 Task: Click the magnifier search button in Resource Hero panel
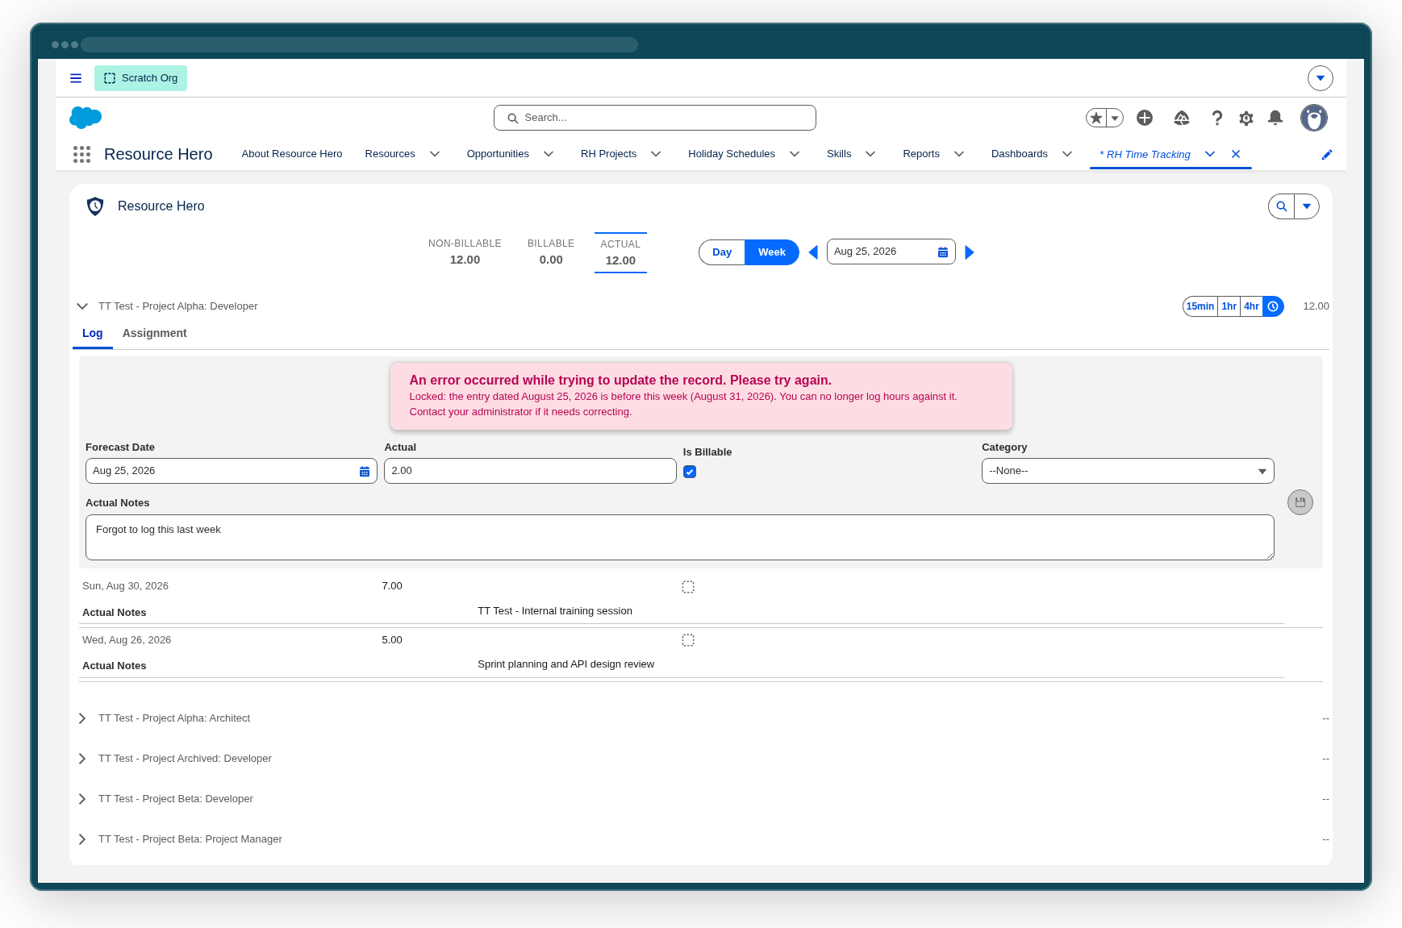pos(1282,206)
